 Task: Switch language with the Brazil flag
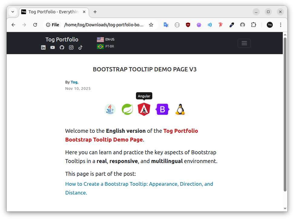pos(100,47)
